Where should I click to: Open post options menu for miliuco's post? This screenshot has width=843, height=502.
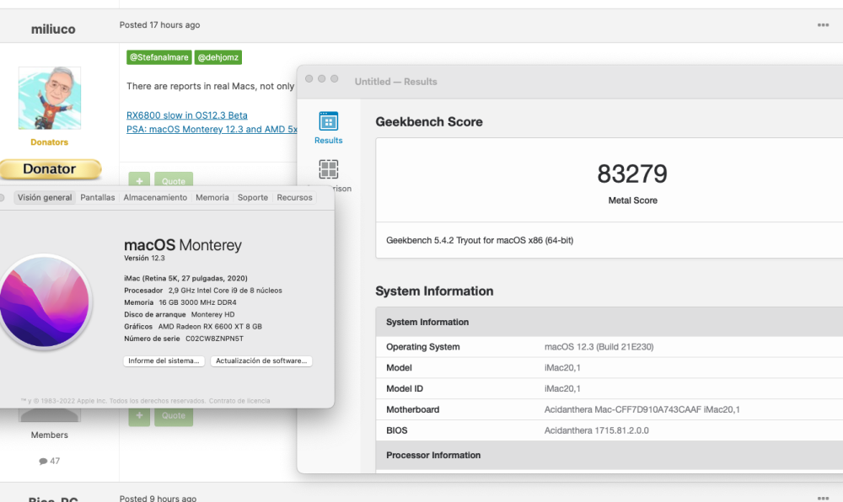[823, 24]
